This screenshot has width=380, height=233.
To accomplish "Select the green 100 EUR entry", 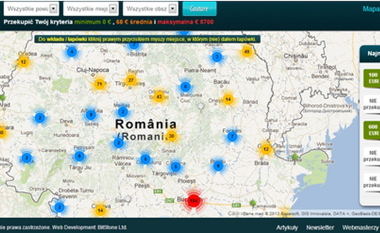I will tap(372, 78).
